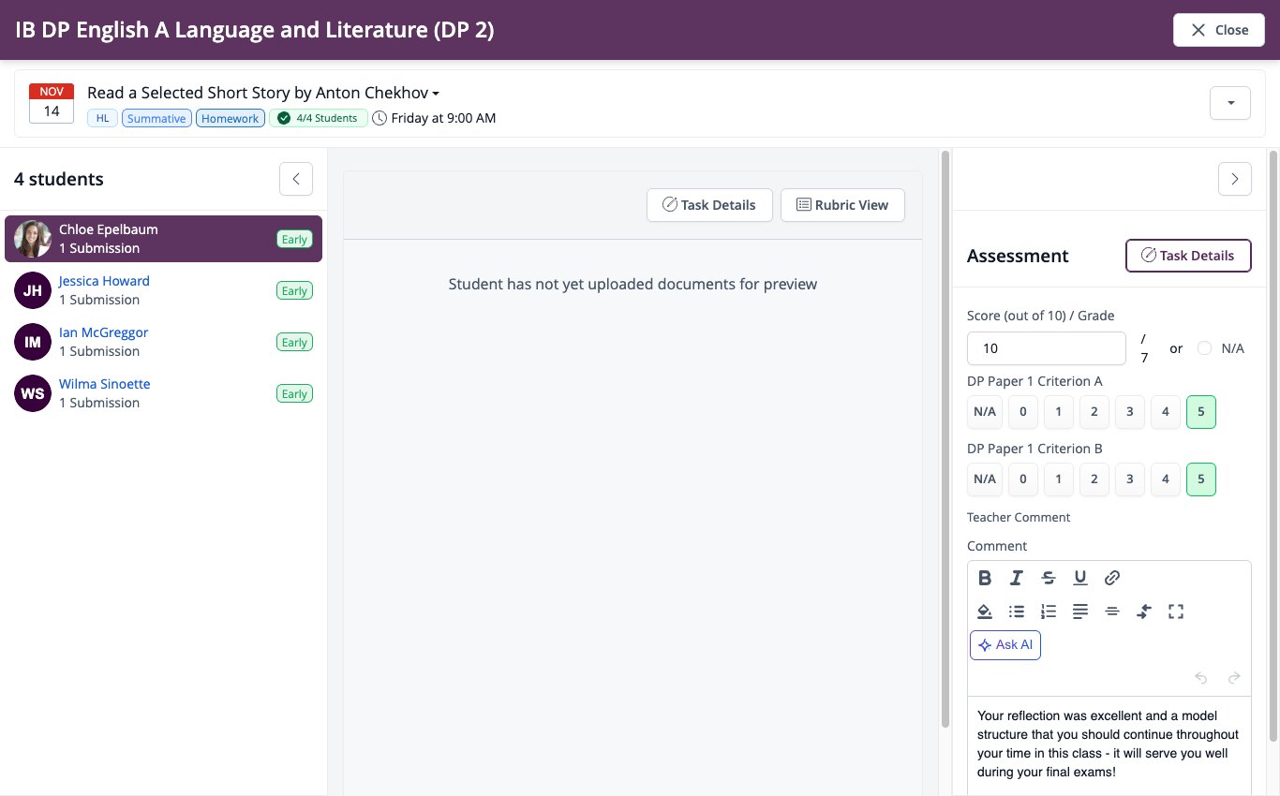
Task: Set Criterion B score to 3
Action: tap(1130, 479)
